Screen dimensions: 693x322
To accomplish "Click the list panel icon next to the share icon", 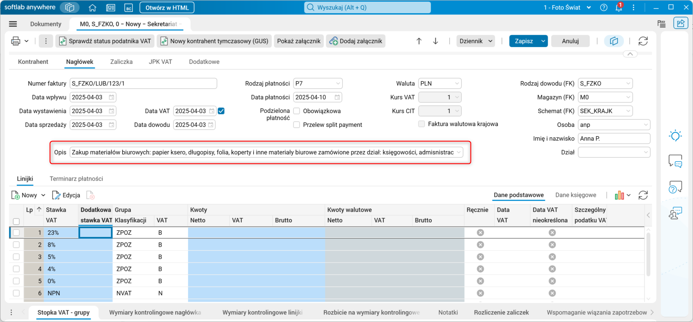I will (661, 24).
